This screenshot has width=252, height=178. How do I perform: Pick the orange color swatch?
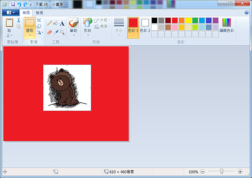pyautogui.click(x=181, y=21)
